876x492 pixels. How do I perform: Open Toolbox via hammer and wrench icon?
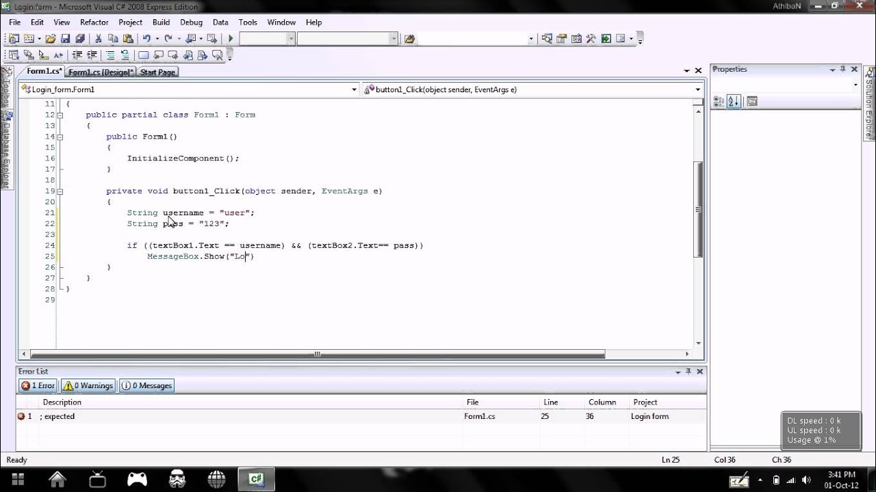click(591, 39)
